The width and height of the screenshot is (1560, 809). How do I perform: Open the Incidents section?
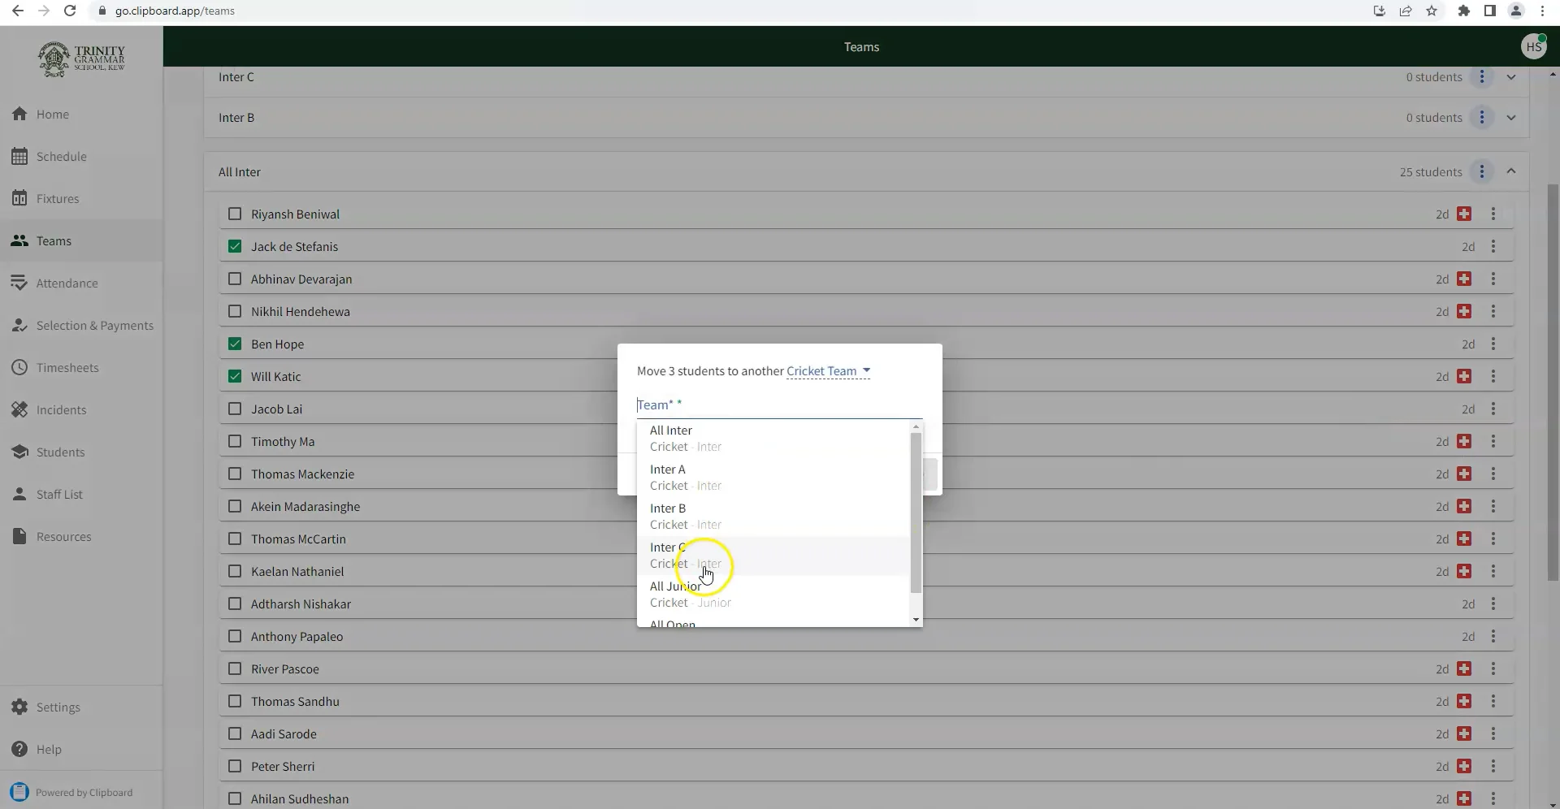point(64,409)
